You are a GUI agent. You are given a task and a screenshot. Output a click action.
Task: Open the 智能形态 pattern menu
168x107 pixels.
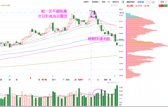[x=116, y=2]
